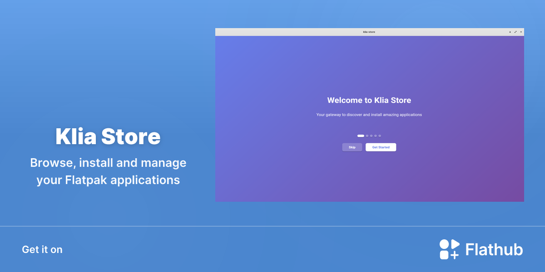
Task: Click the 'Flathub' wordmark text
Action: (x=494, y=249)
